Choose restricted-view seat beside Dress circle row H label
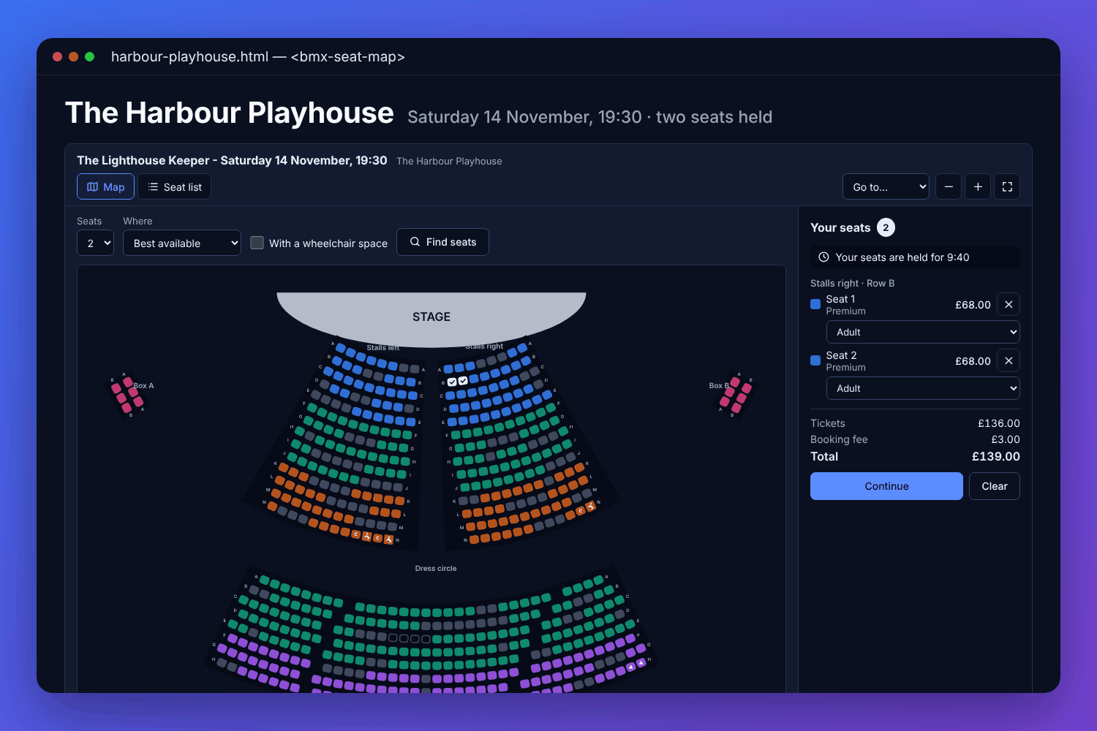This screenshot has width=1097, height=731. pos(641,663)
